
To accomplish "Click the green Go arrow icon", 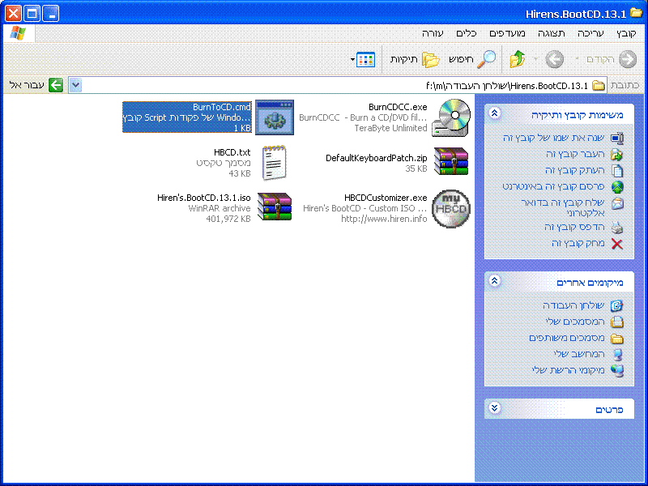I will (x=56, y=85).
